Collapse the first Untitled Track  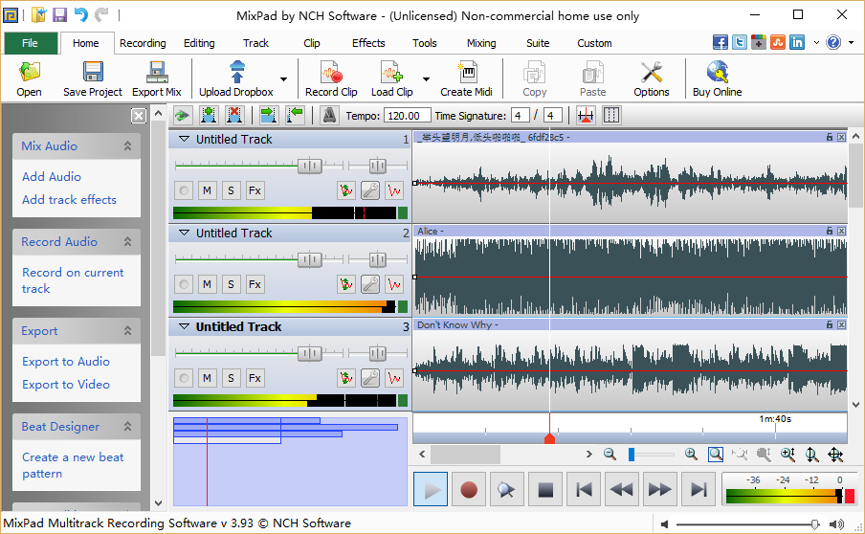click(182, 140)
